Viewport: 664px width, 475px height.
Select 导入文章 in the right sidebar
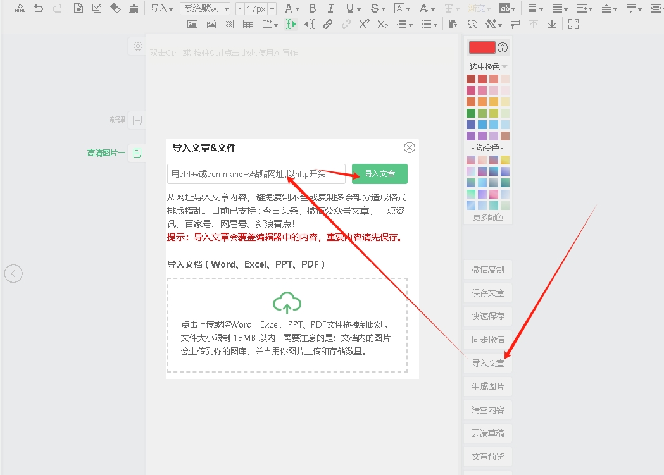point(488,363)
